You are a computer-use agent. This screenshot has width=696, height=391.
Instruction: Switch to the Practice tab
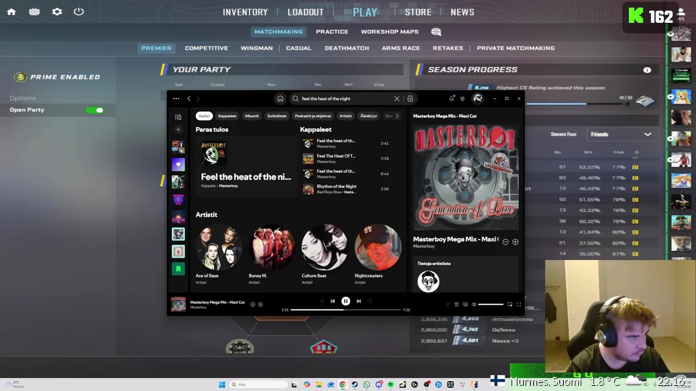[x=332, y=31]
